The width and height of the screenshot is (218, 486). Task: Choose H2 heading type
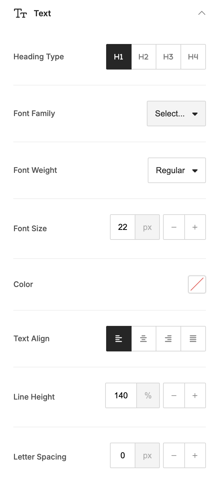tap(144, 57)
